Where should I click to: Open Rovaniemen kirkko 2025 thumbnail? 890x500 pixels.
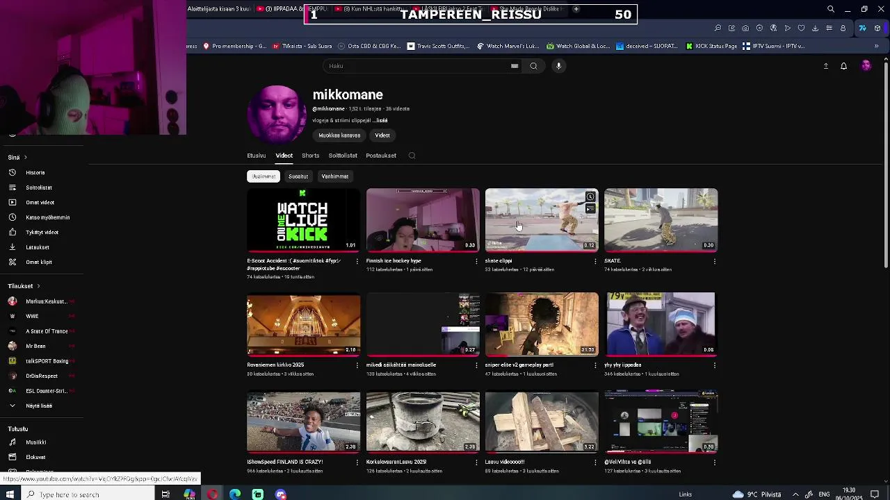(x=304, y=324)
